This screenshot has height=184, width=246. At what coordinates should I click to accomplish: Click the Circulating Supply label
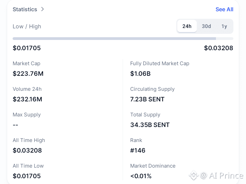click(x=152, y=89)
